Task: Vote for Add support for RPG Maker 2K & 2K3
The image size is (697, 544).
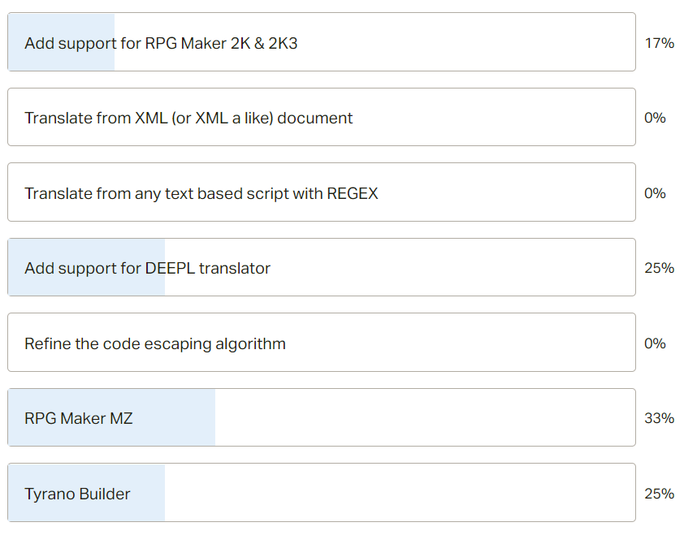Action: 322,41
